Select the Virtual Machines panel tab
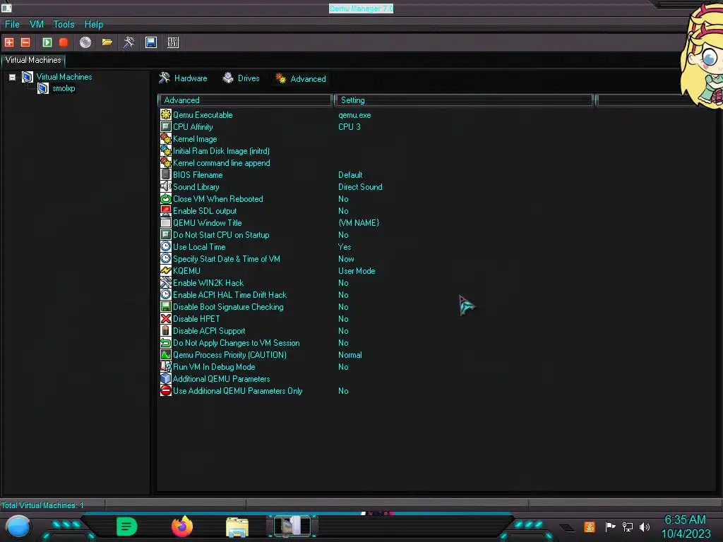723x542 pixels. tap(33, 60)
